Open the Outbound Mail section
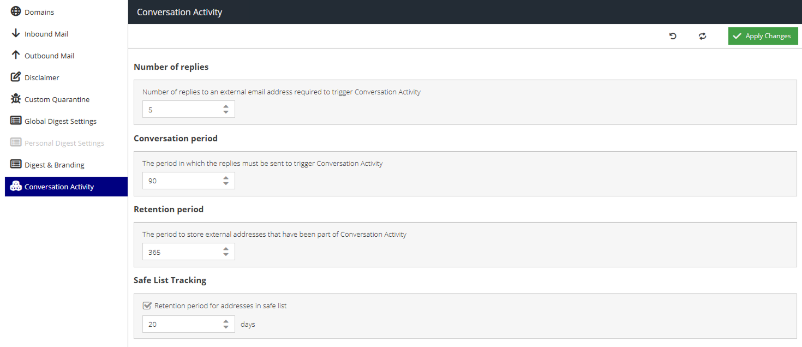 [49, 56]
